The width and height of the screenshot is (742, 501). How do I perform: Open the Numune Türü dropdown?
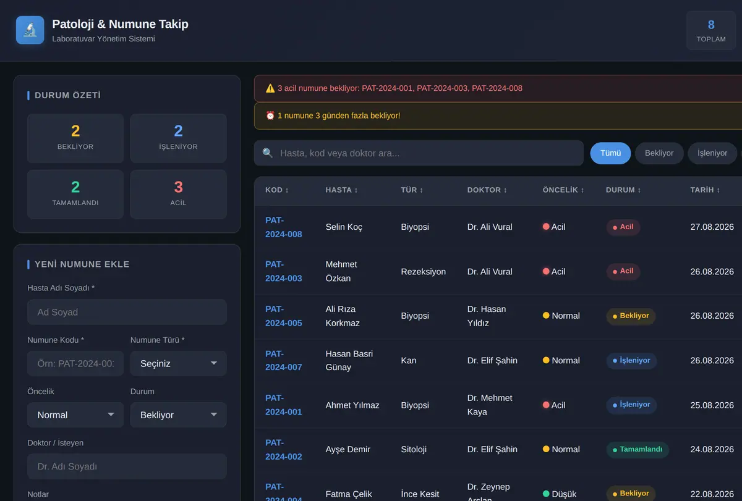(178, 363)
